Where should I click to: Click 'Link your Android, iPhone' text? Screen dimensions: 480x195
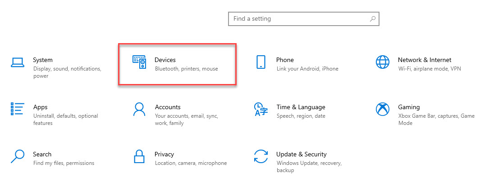coord(307,69)
